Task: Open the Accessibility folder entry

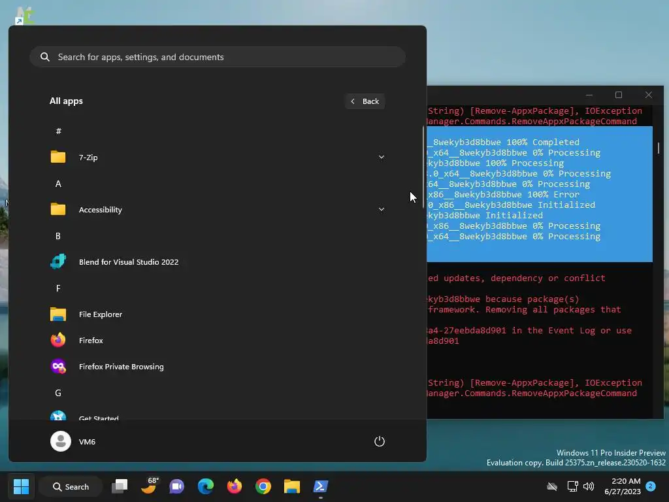Action: 218,210
